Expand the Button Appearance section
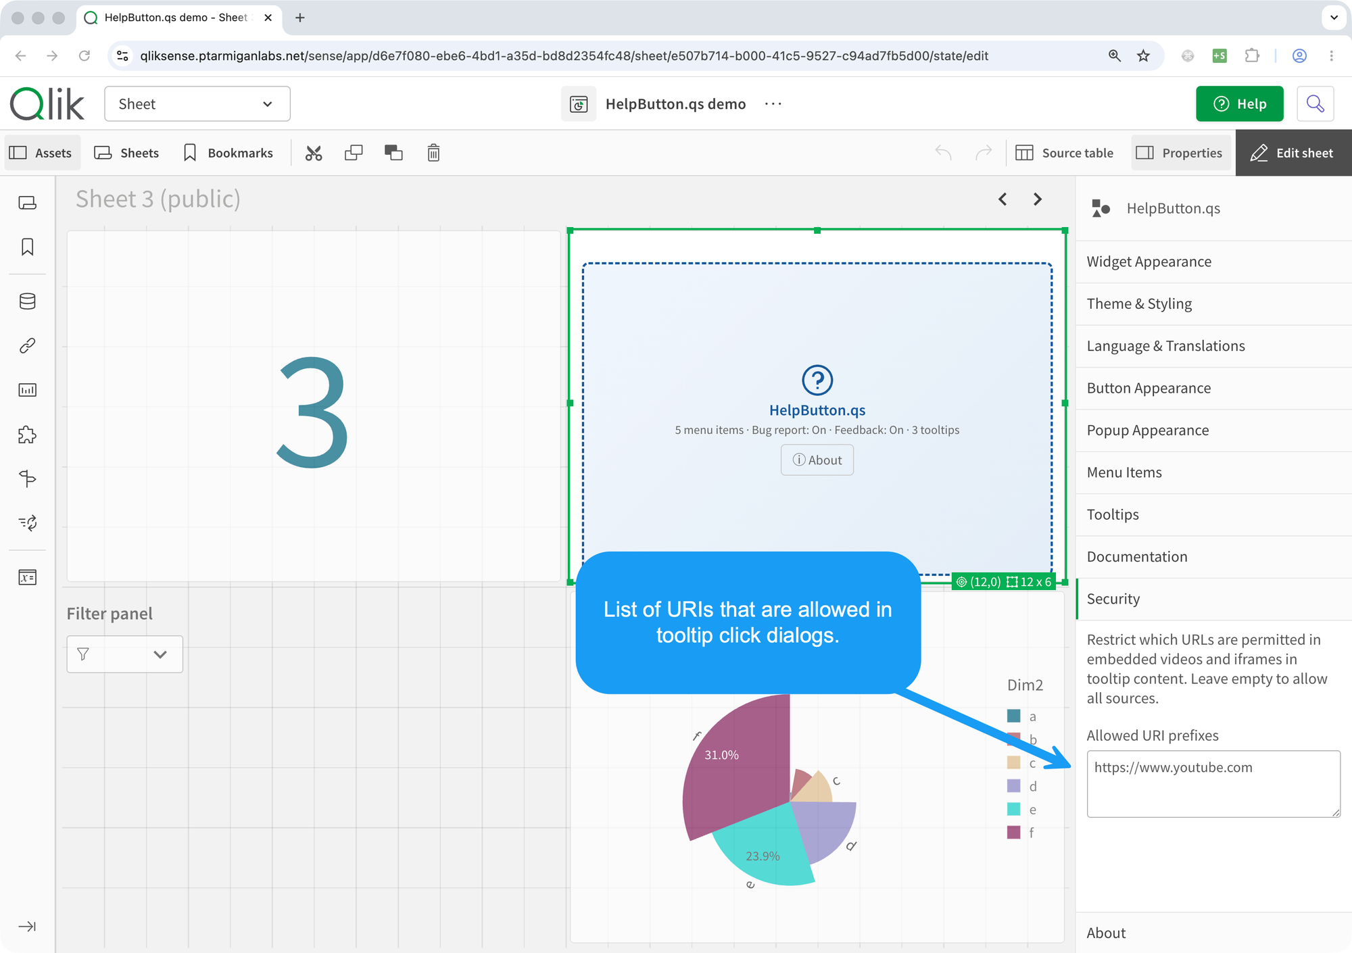Viewport: 1352px width, 953px height. point(1214,388)
